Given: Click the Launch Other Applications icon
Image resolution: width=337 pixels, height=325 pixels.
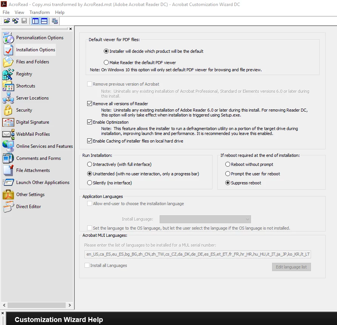Looking at the screenshot, I should coord(8,182).
